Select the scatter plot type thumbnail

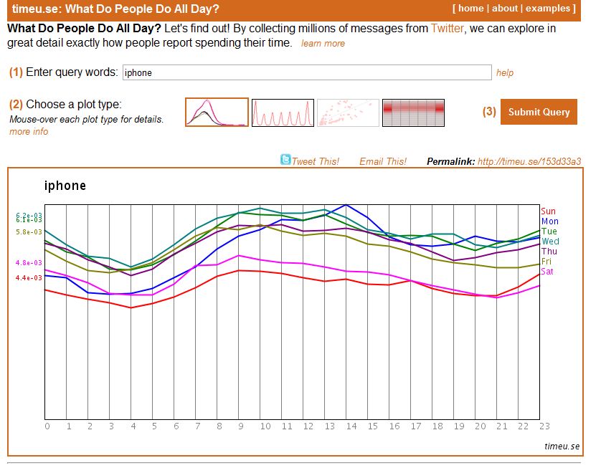(x=348, y=113)
